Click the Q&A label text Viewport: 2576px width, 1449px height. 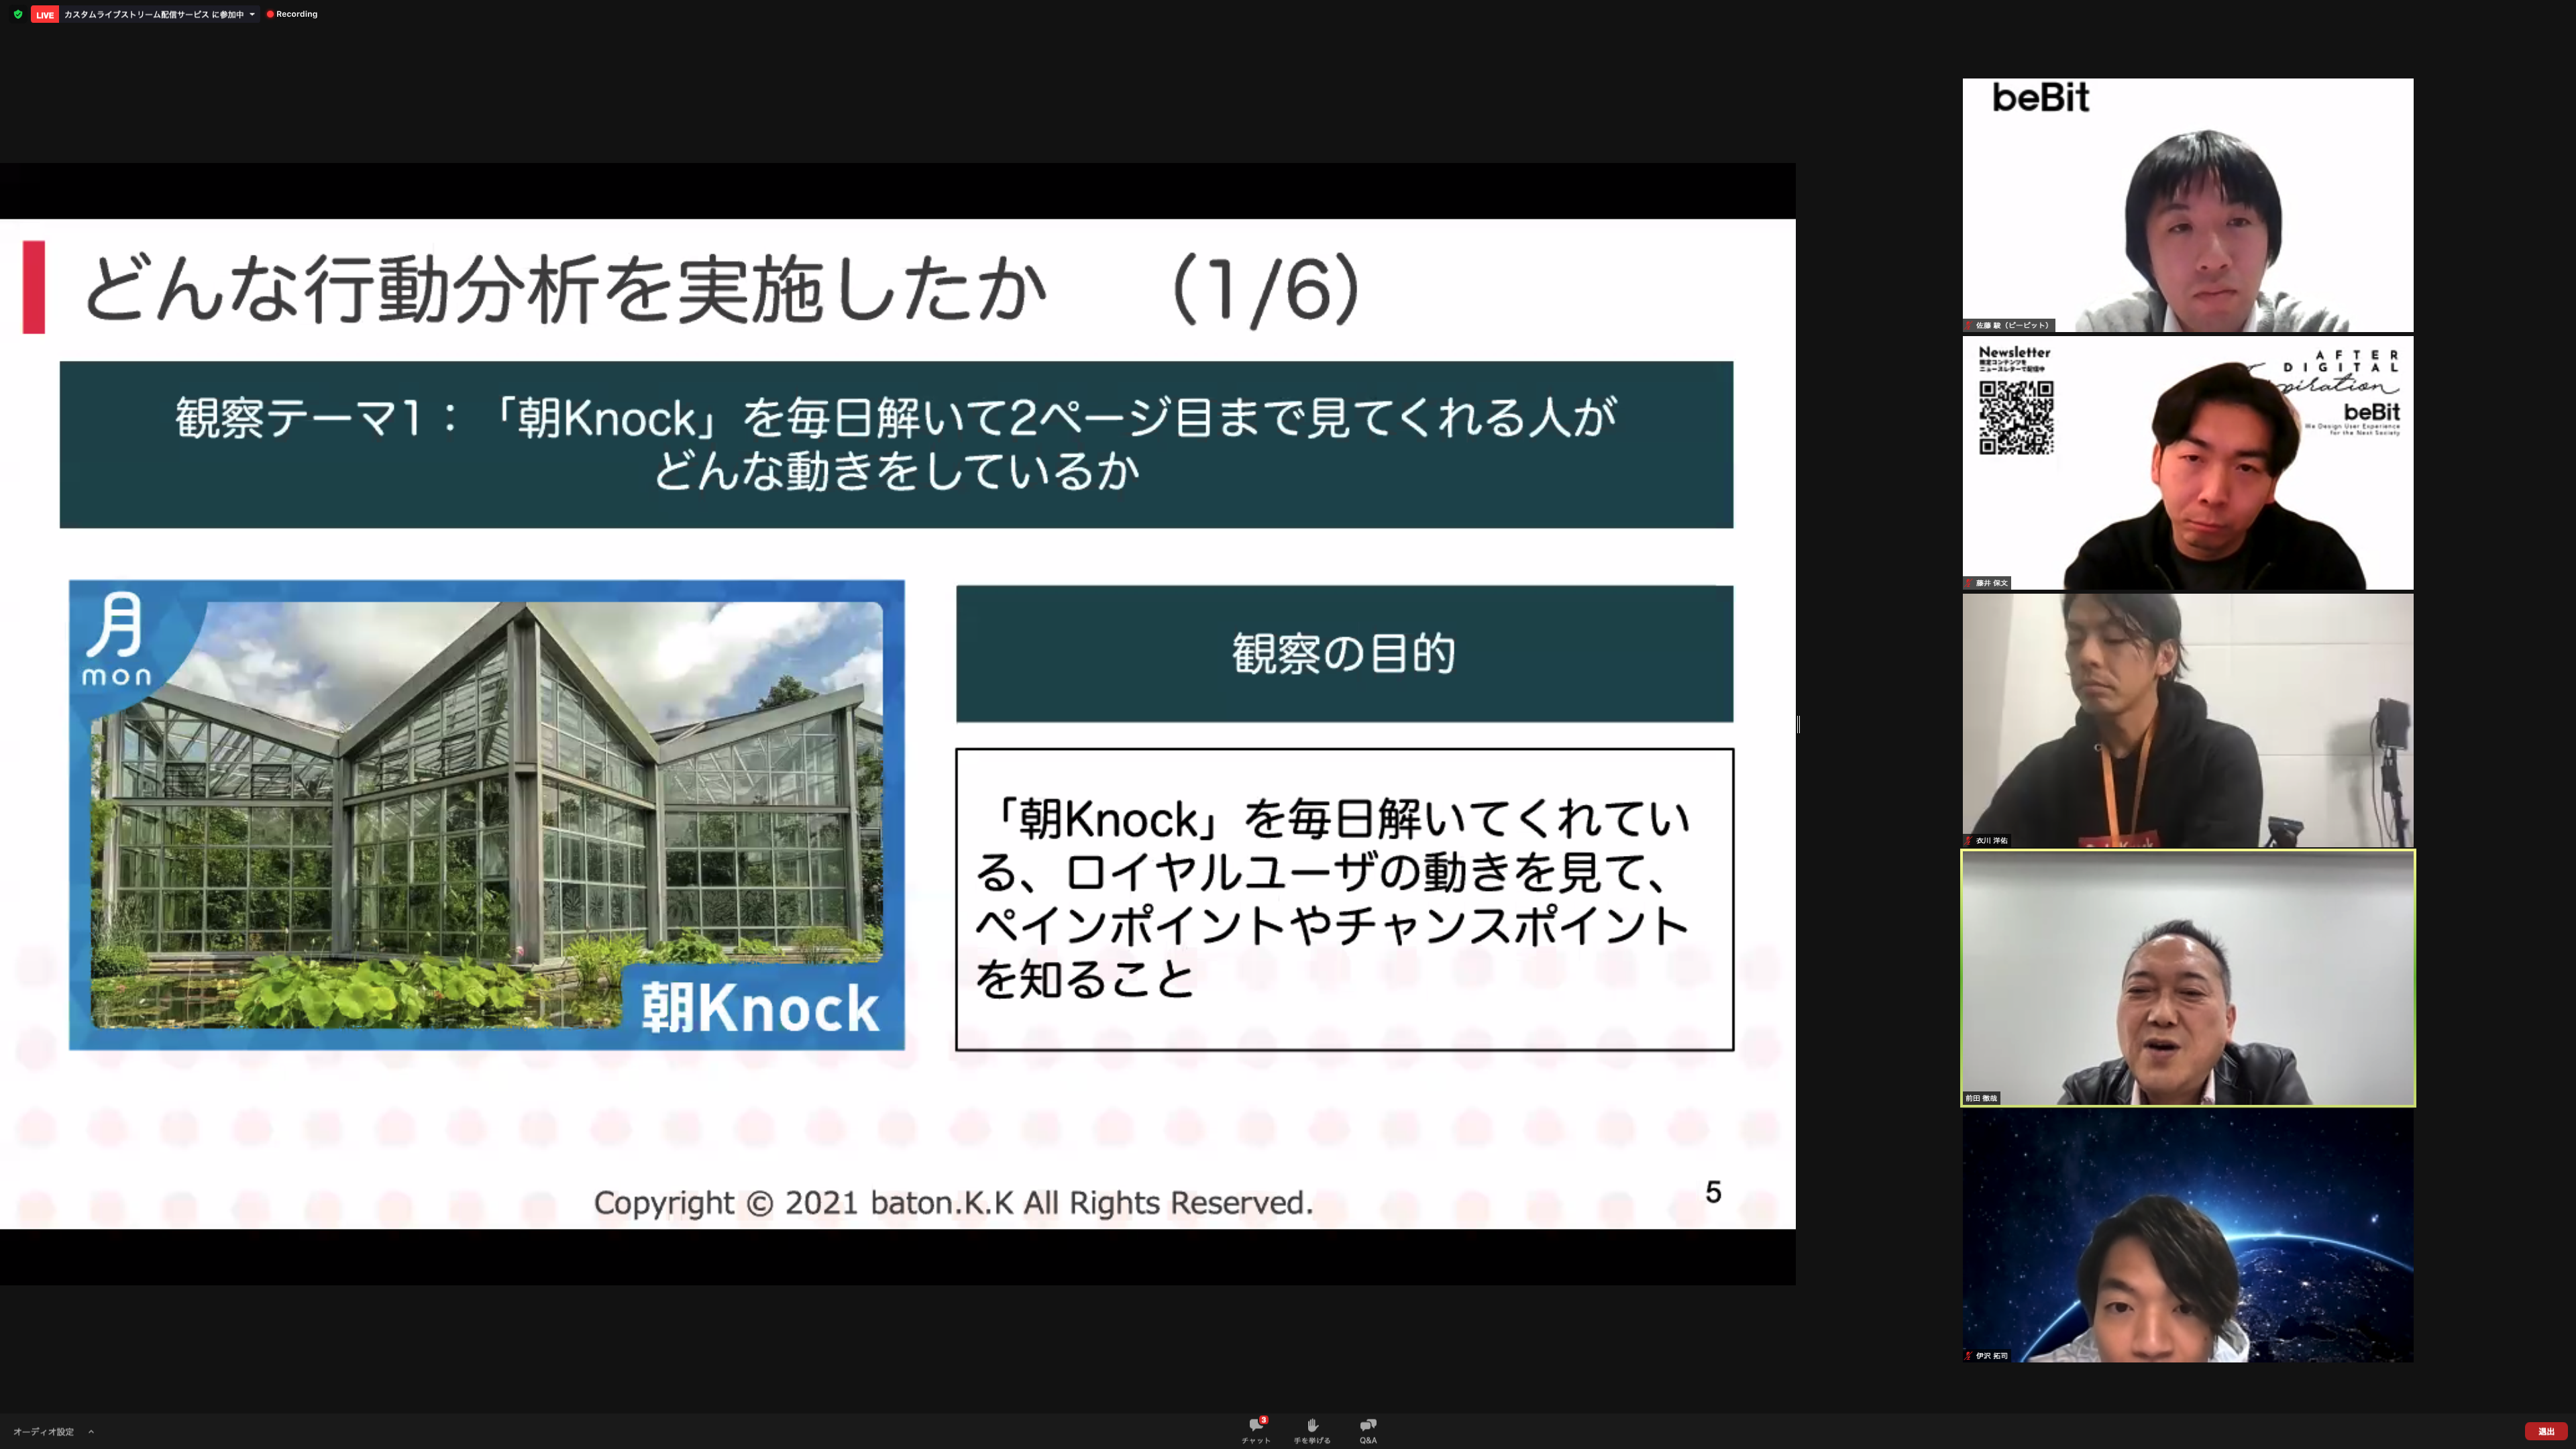tap(1367, 1440)
